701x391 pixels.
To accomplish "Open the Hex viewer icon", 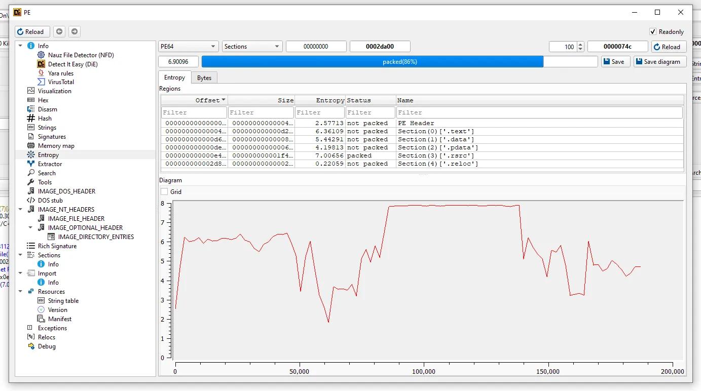I will coord(31,100).
